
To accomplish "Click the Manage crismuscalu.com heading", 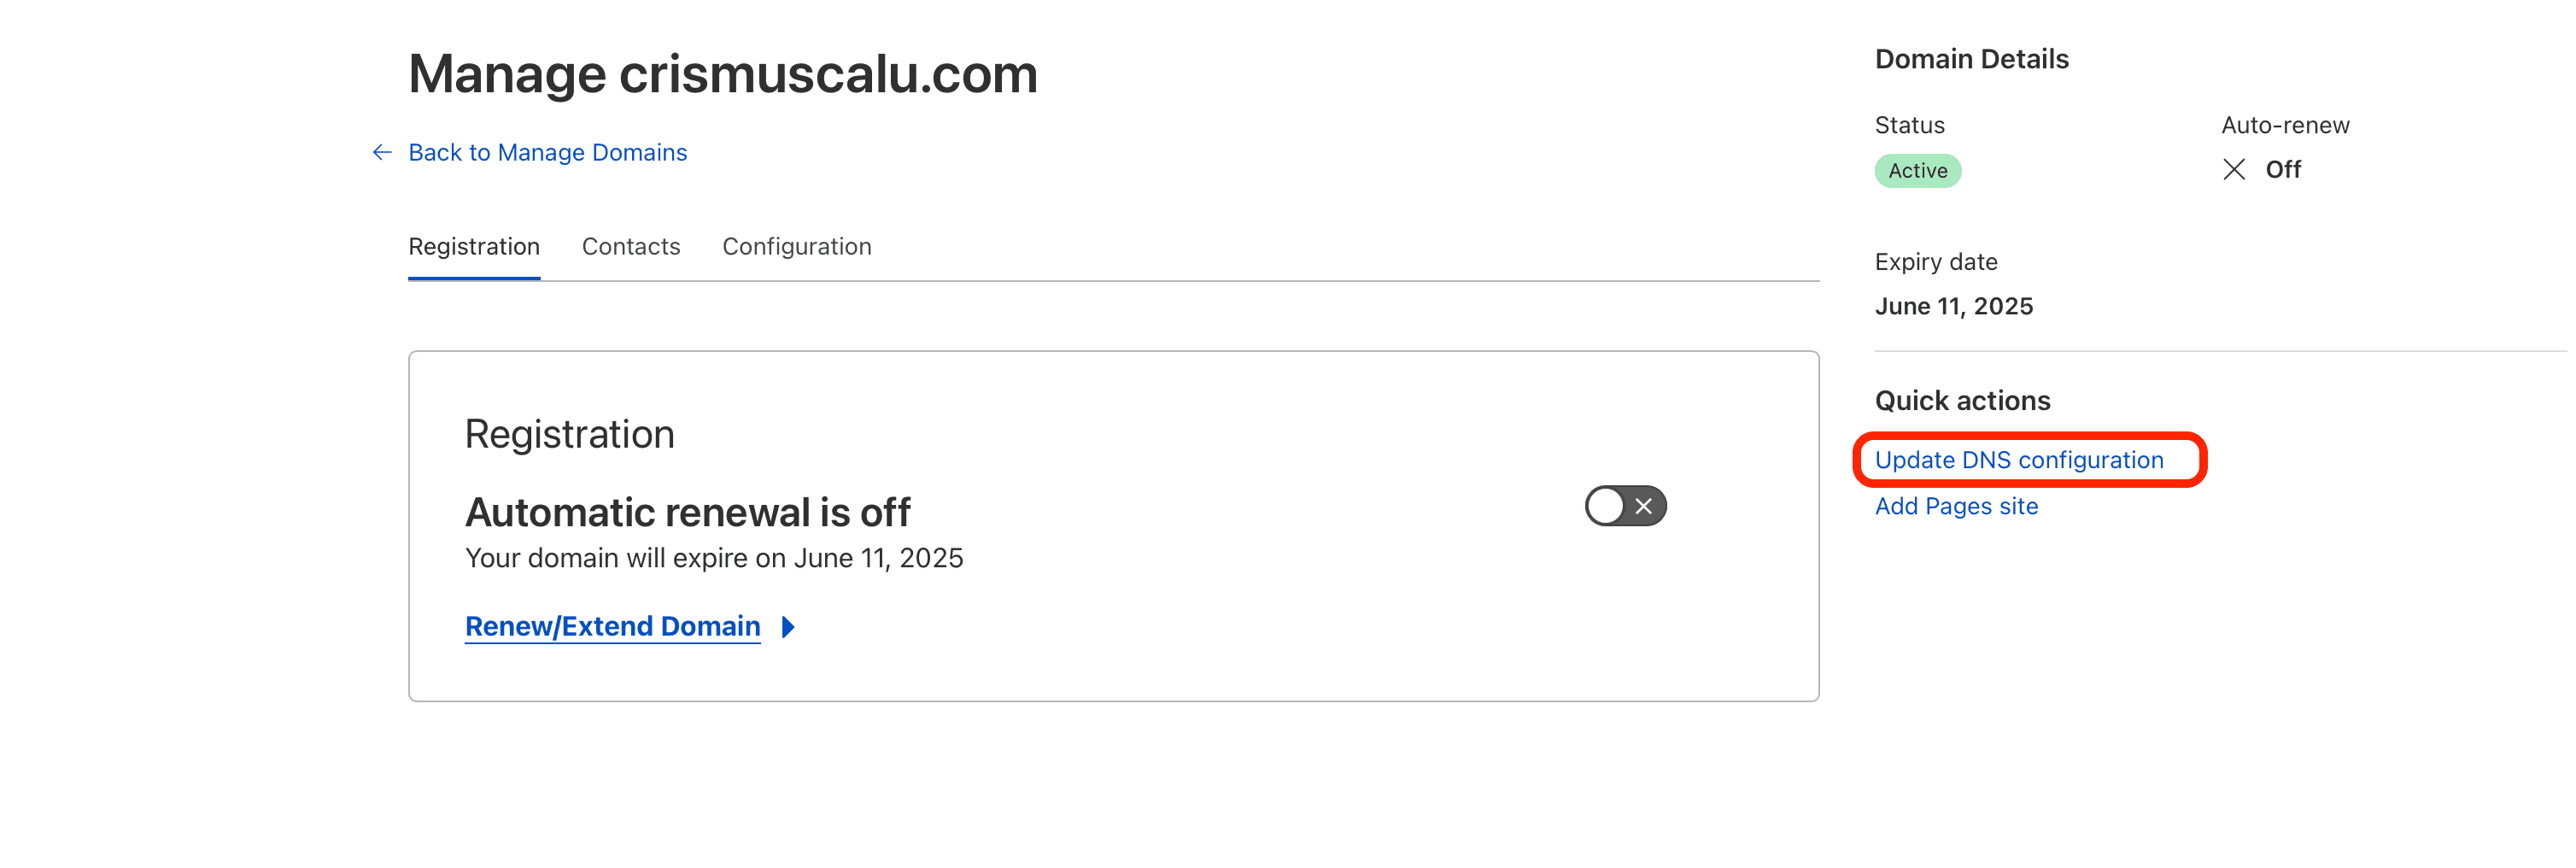I will pyautogui.click(x=722, y=73).
